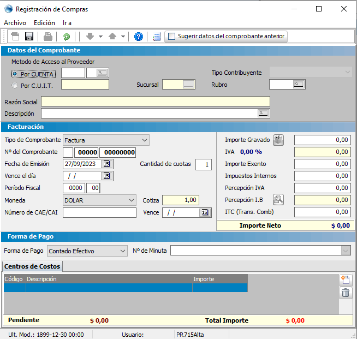Add new cost center with the document icon
Image resolution: width=357 pixels, height=339 pixels.
[345, 279]
